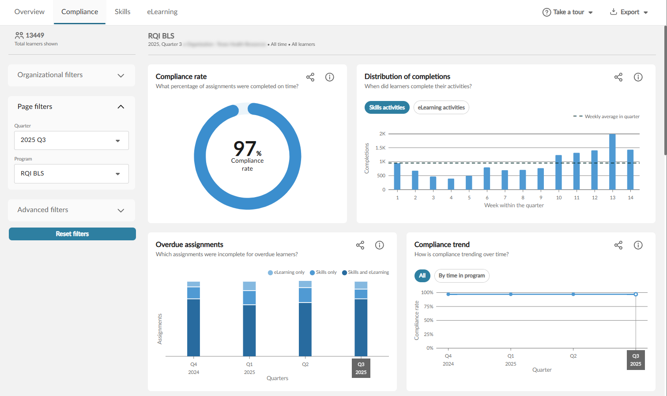The width and height of the screenshot is (667, 396).
Task: Go to the Overview tab
Action: click(29, 12)
